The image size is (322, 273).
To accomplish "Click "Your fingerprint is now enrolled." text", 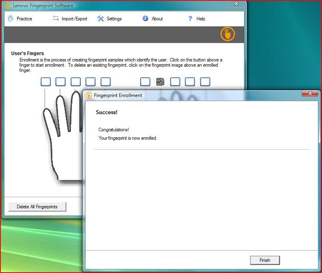I will [128, 138].
